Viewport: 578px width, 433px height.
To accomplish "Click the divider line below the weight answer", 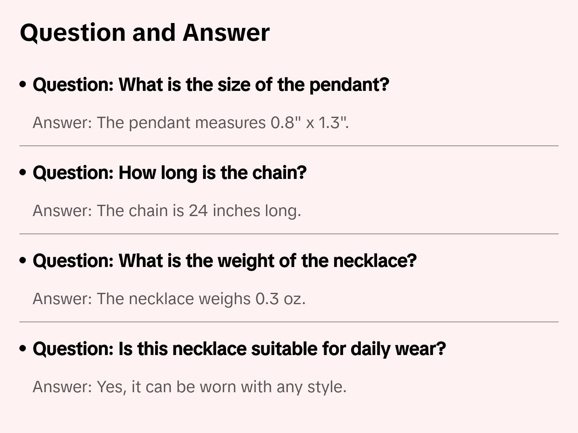I will [289, 322].
